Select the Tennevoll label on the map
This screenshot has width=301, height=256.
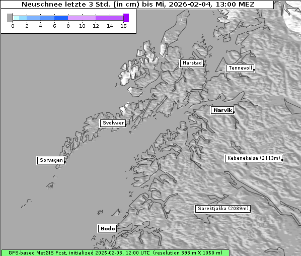(x=240, y=68)
